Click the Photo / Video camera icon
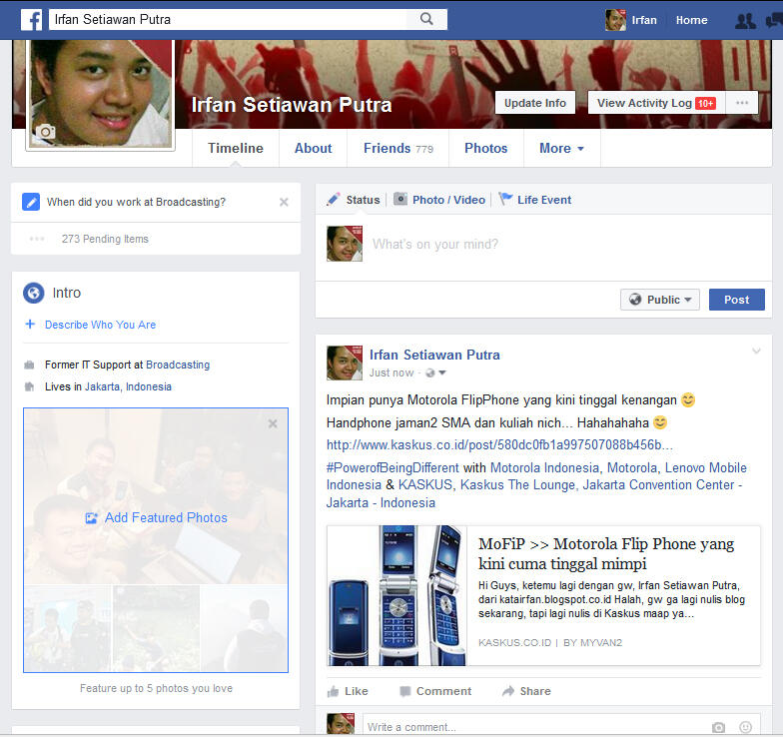Image resolution: width=783 pixels, height=737 pixels. coord(400,199)
